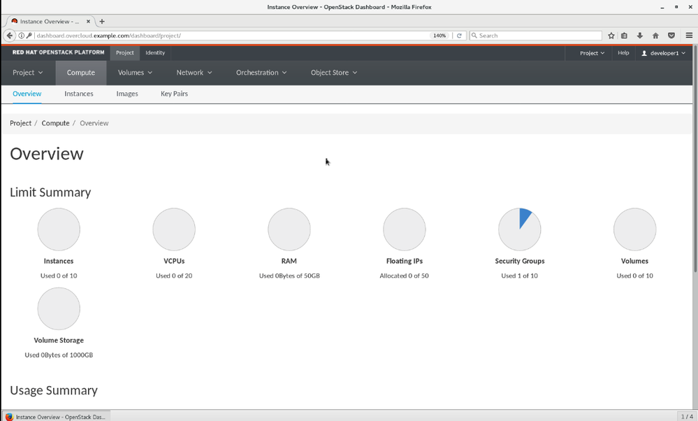The width and height of the screenshot is (698, 421).
Task: Reload the page with the refresh icon
Action: coord(459,36)
